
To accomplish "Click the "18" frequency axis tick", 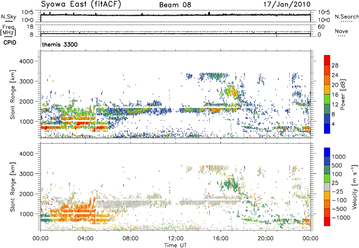I will point(30,27).
